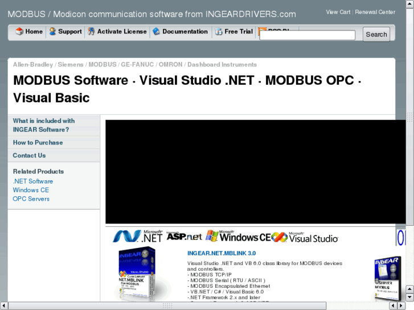Screen dimensions: 414x310
Task: Click the NET.MBLINK product box image
Action: (136, 274)
